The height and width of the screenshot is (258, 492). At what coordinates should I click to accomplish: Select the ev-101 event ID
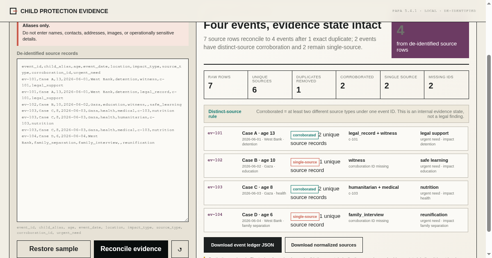point(215,133)
